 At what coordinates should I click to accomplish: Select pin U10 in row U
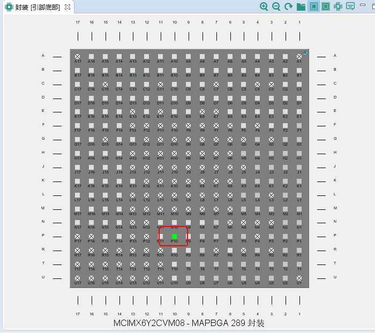click(174, 278)
